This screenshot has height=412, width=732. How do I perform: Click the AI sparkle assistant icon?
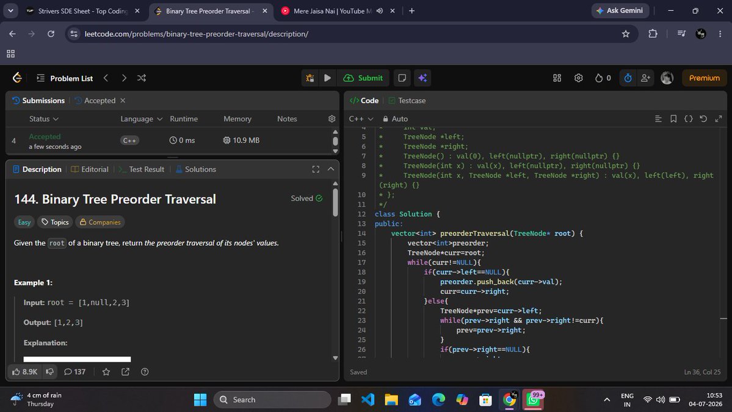(x=422, y=78)
